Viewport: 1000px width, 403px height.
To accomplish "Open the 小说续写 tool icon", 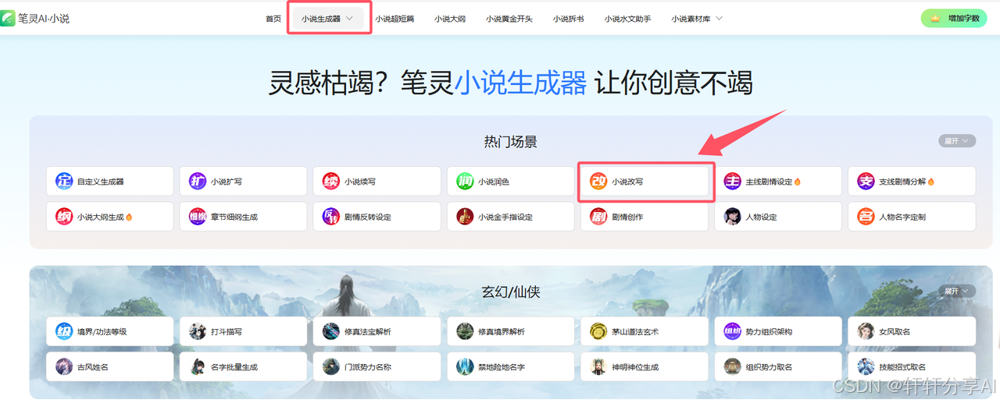I will pos(331,181).
